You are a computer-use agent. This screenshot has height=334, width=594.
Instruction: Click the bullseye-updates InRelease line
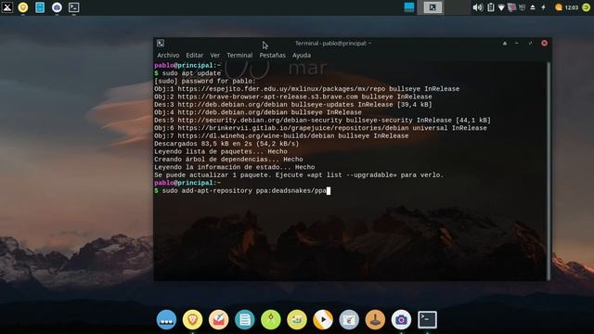click(x=293, y=105)
